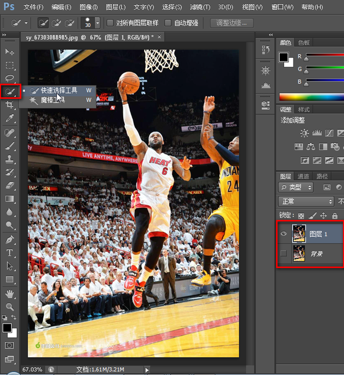Choose 魔棒工具 from the flyout
This screenshot has width=344, height=375.
pos(58,100)
